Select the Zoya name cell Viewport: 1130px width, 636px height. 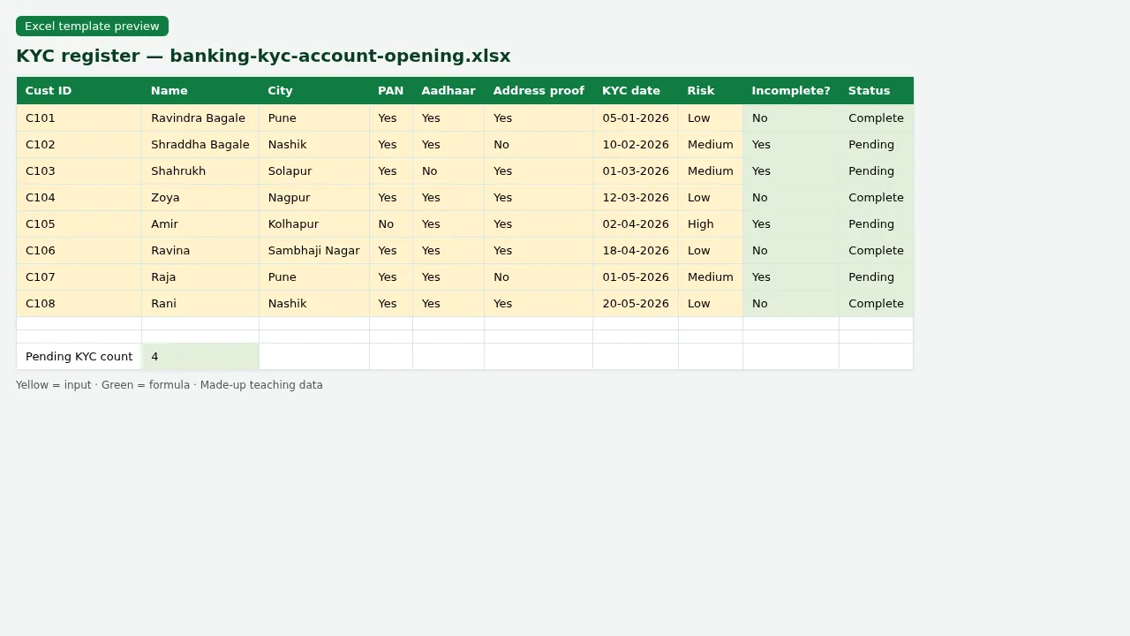pyautogui.click(x=200, y=198)
